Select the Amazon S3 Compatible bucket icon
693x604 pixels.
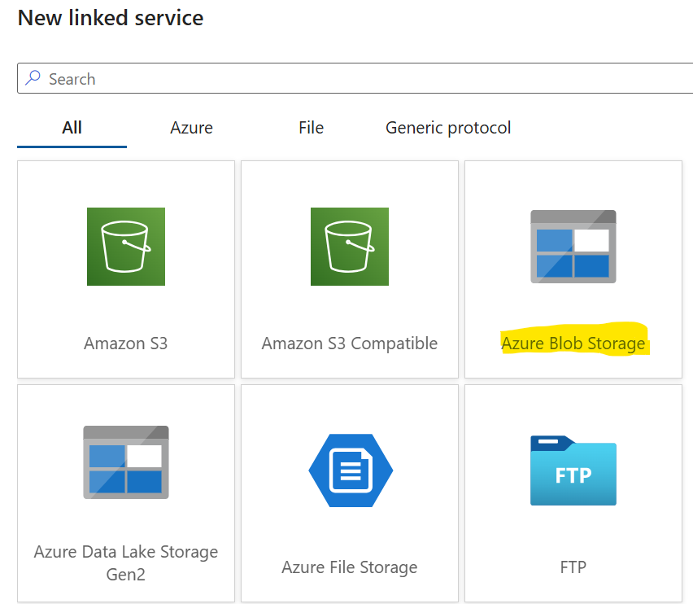[350, 247]
